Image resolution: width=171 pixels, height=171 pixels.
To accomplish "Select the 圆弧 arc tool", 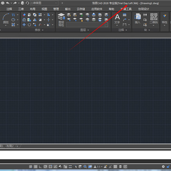I will [x=6, y=19].
